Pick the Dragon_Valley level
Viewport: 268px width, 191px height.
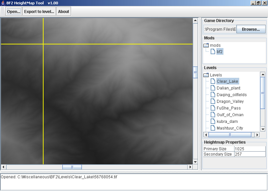pos(230,102)
